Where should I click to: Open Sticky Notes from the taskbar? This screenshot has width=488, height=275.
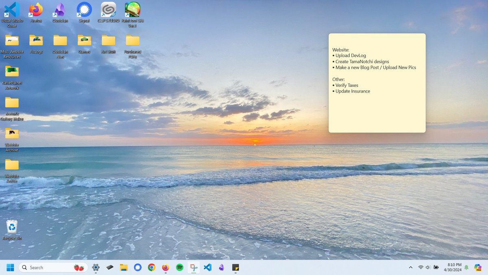click(235, 268)
